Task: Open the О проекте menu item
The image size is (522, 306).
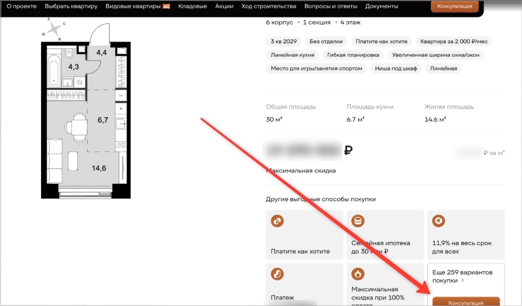Action: pyautogui.click(x=22, y=6)
